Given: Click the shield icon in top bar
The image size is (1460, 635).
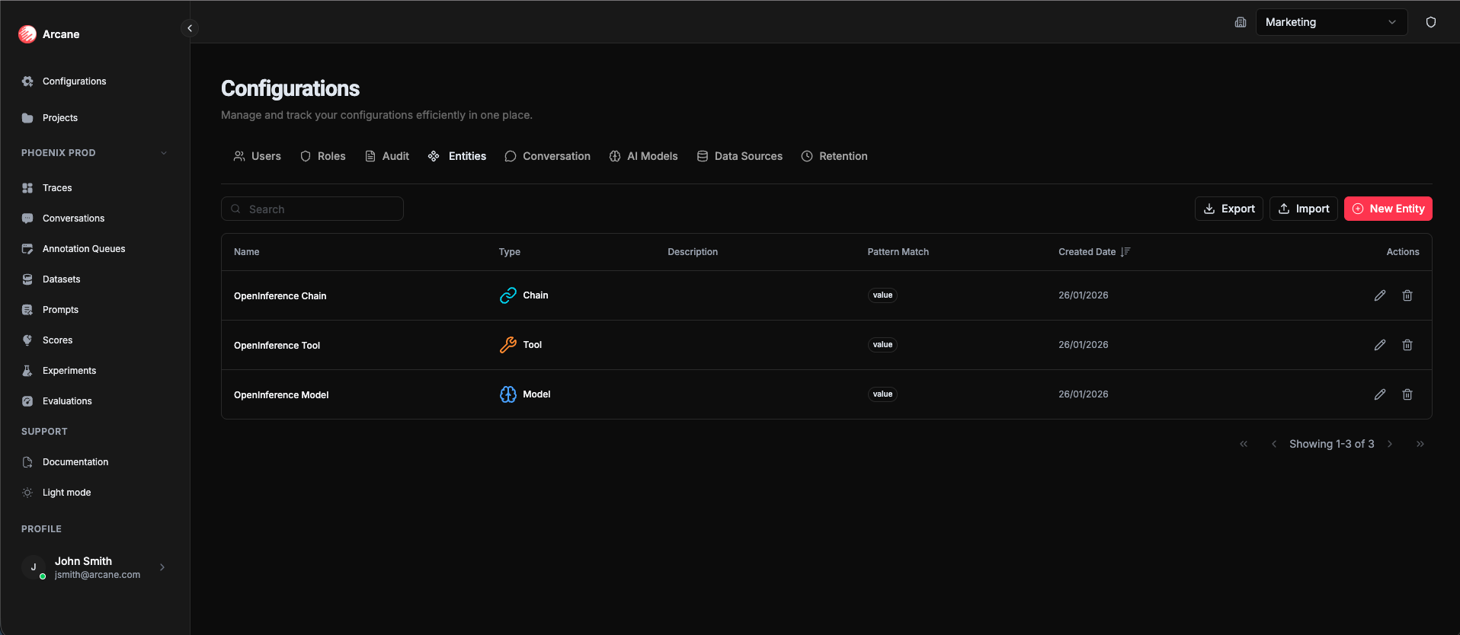Looking at the screenshot, I should coord(1430,22).
